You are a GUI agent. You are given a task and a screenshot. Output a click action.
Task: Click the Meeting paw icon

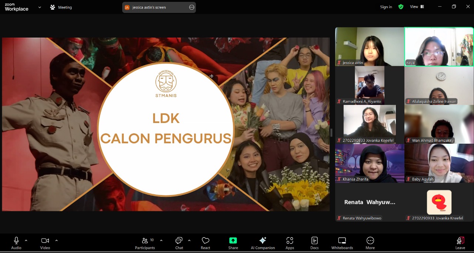tap(53, 7)
